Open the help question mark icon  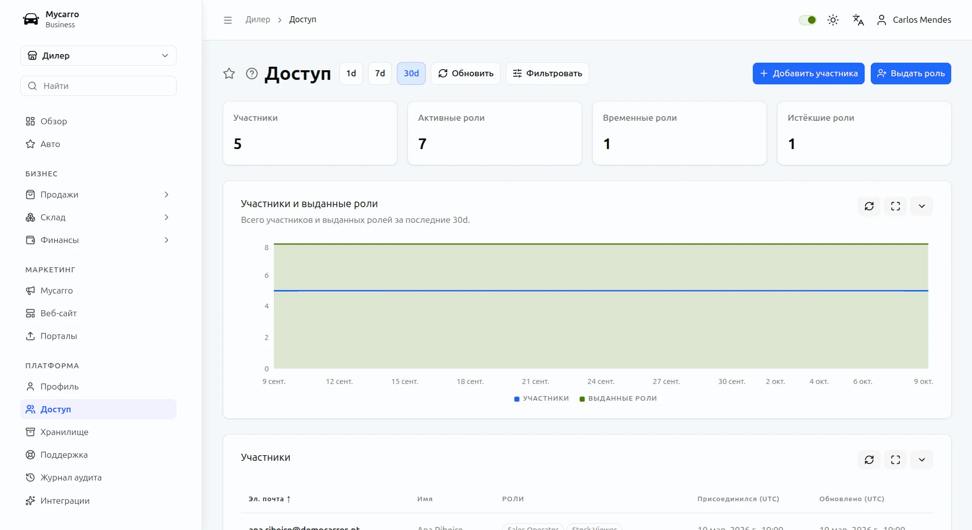coord(252,74)
